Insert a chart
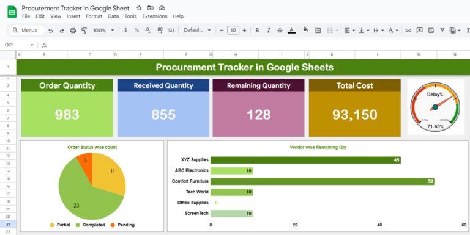Viewport: 470px width, 235px height. (x=431, y=30)
